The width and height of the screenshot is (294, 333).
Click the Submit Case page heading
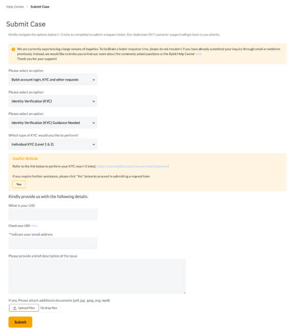pos(26,24)
